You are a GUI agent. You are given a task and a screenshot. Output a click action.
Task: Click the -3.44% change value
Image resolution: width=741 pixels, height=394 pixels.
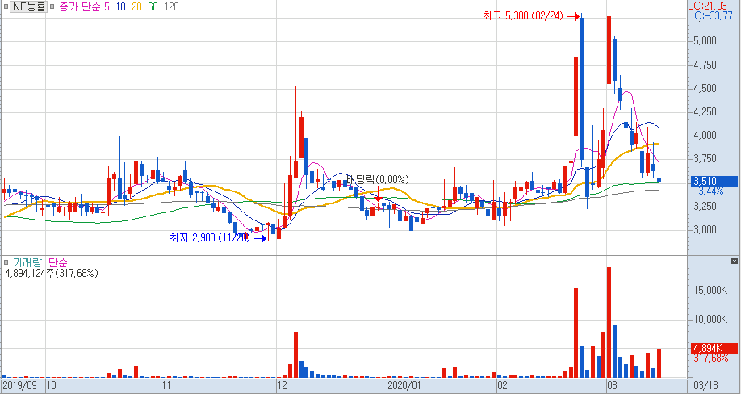(x=709, y=191)
